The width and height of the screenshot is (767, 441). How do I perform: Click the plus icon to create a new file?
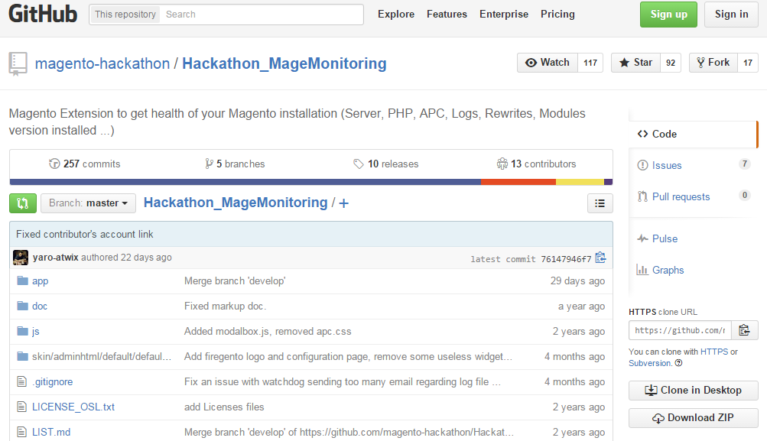coord(344,203)
